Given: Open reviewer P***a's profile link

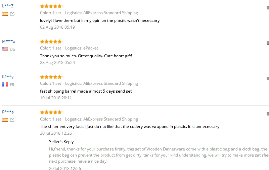Looking at the screenshot, I should point(8,112).
